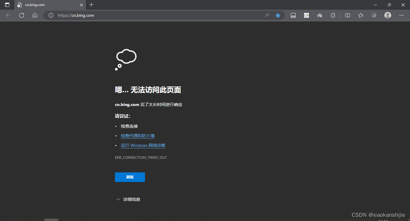Open the Collections star-list icon
The image size is (410, 221).
click(x=360, y=15)
